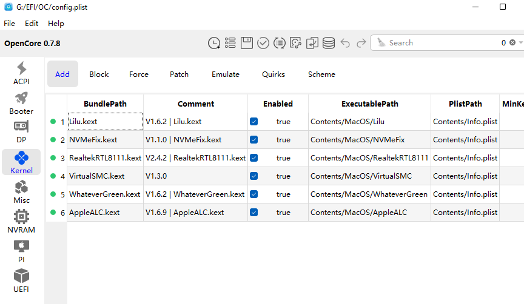
Task: Click the database stack toolbar icon
Action: pos(328,43)
